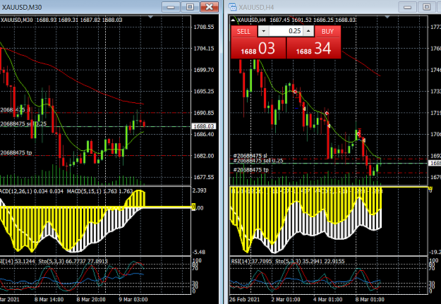This screenshot has width=441, height=304.
Task: Click the Sto(5,3,3) 35.2941 label in H4 chart
Action: pyautogui.click(x=310, y=261)
